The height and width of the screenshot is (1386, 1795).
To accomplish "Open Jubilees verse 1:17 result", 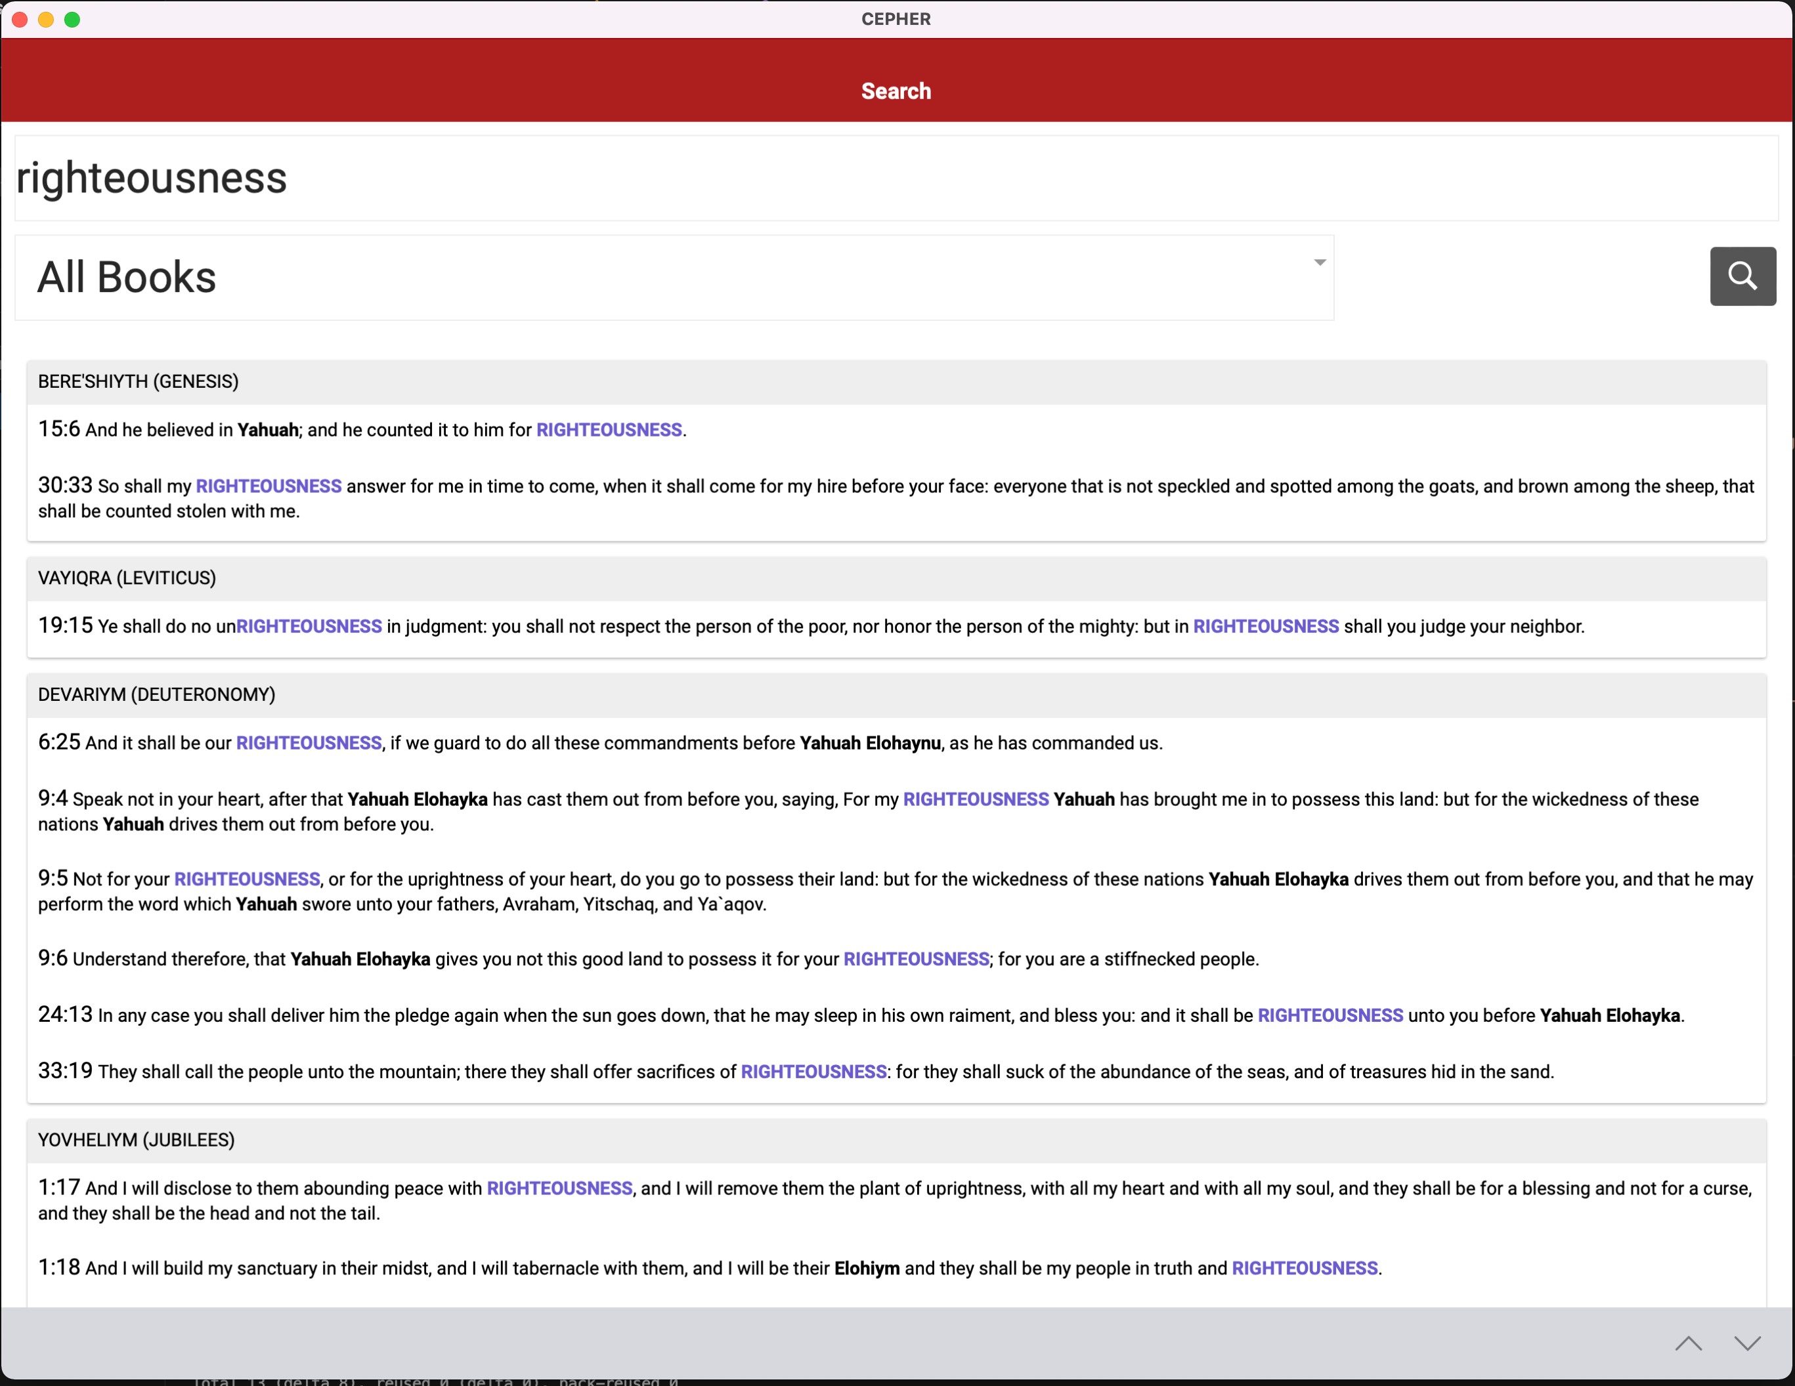I will tap(896, 1200).
